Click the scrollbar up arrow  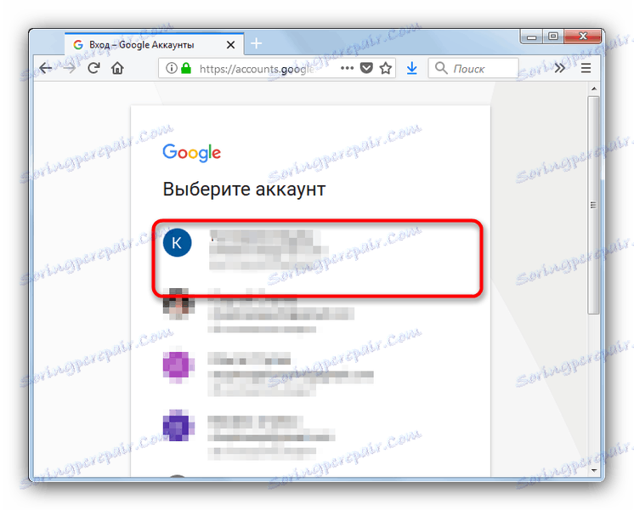tap(593, 88)
